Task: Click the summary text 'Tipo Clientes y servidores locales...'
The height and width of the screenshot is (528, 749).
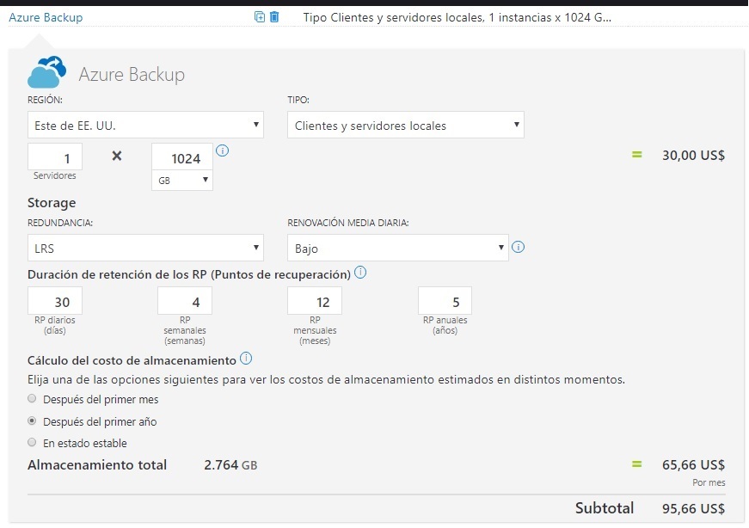Action: 457,17
